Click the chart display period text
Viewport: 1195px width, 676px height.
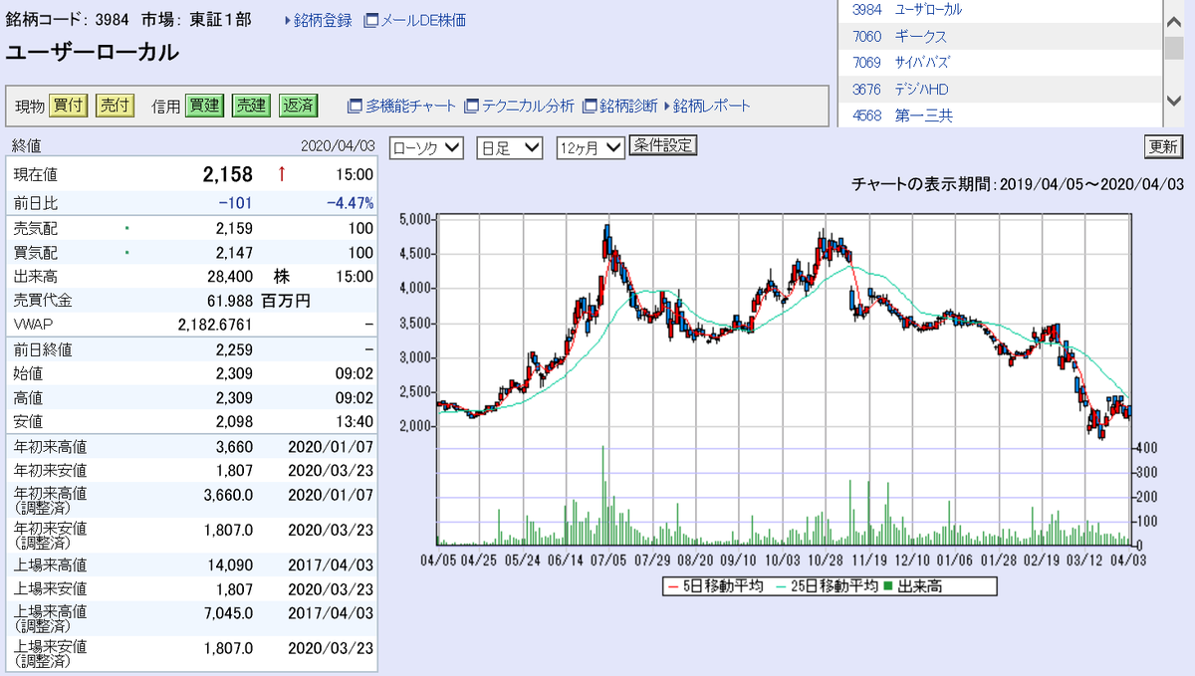point(1018,184)
